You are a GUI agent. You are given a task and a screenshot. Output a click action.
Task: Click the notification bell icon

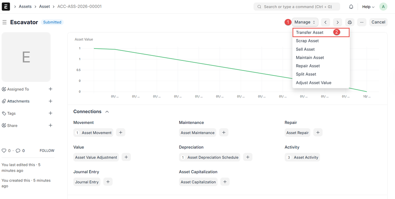(x=351, y=7)
